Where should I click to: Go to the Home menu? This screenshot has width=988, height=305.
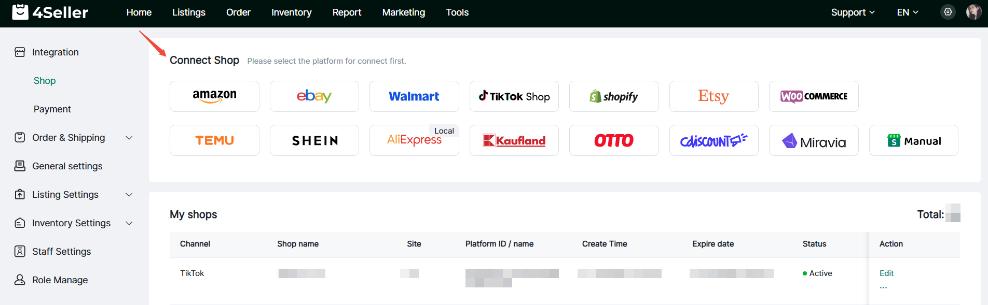(x=139, y=12)
